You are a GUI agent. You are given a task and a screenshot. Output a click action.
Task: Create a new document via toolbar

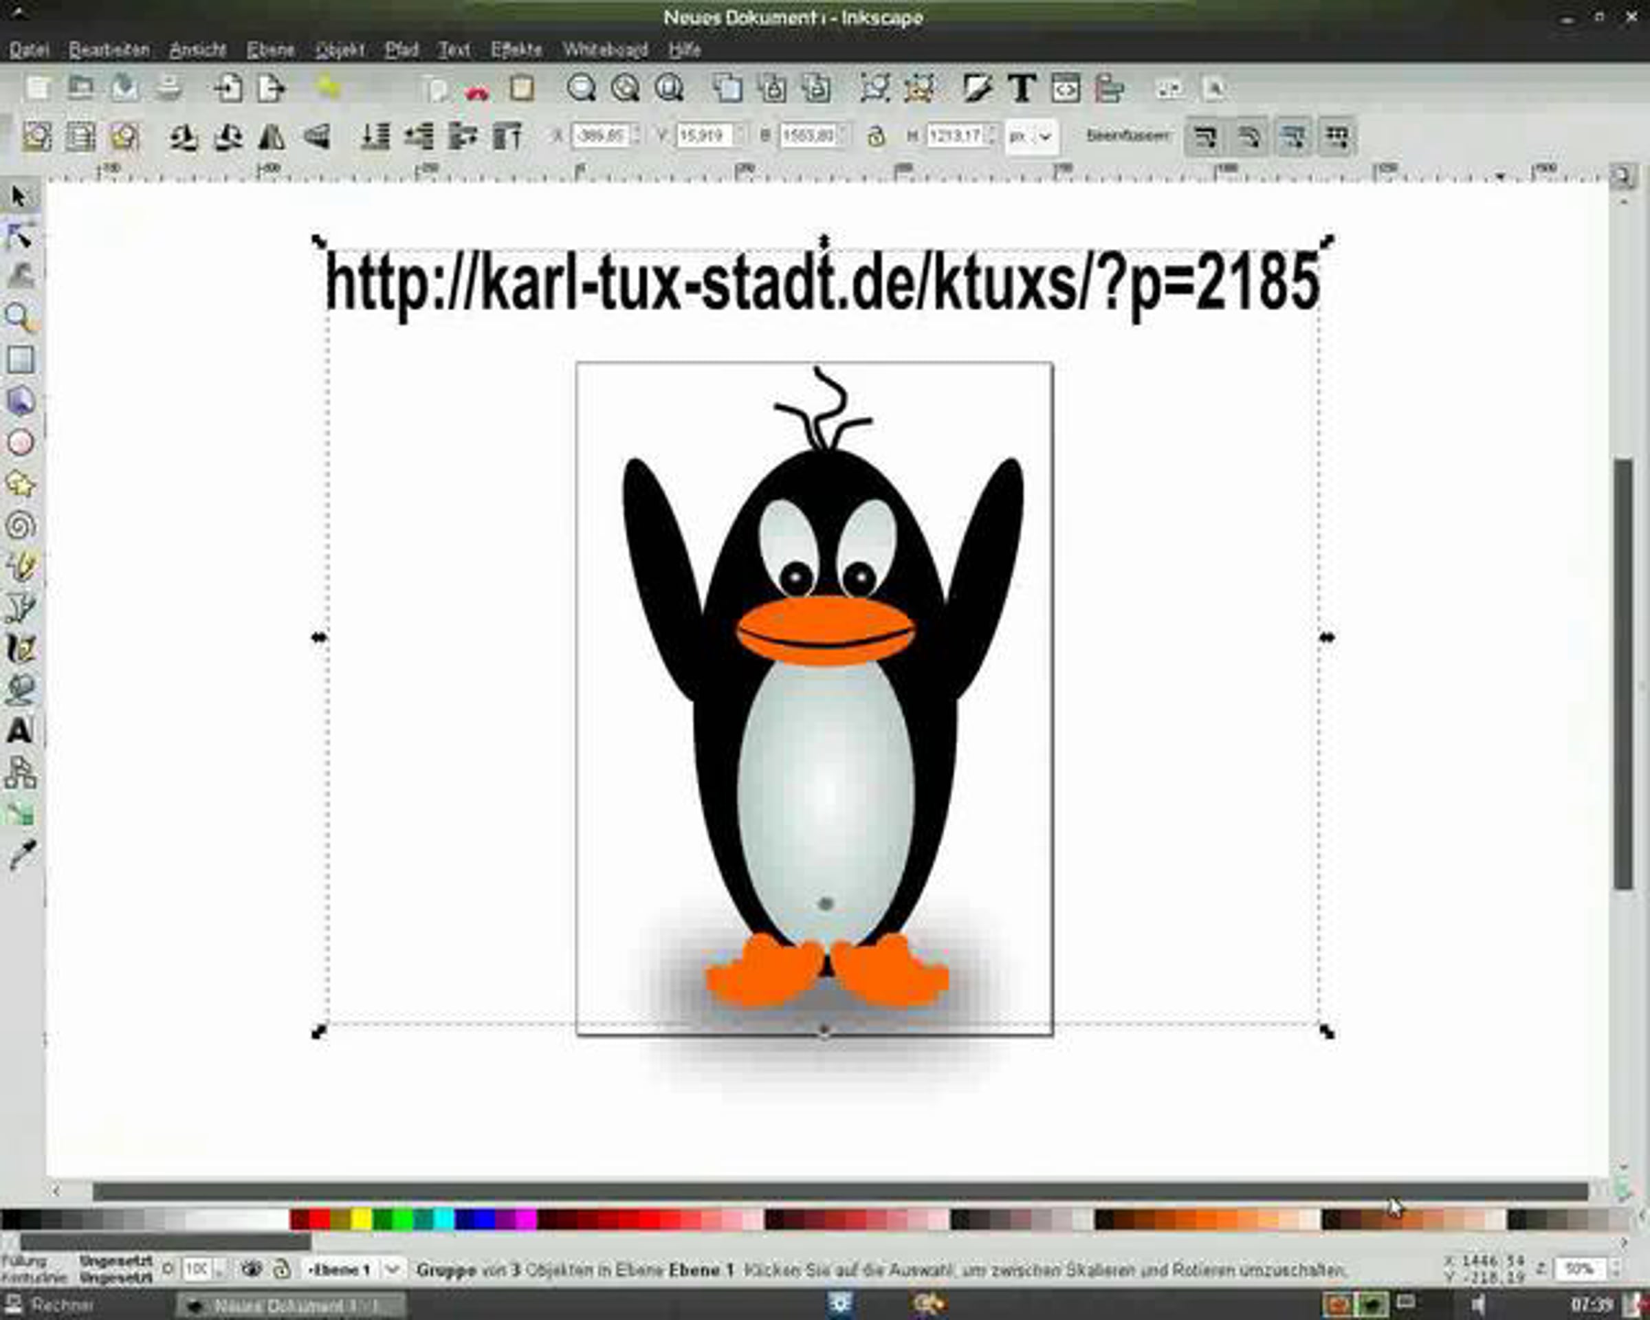pos(38,89)
